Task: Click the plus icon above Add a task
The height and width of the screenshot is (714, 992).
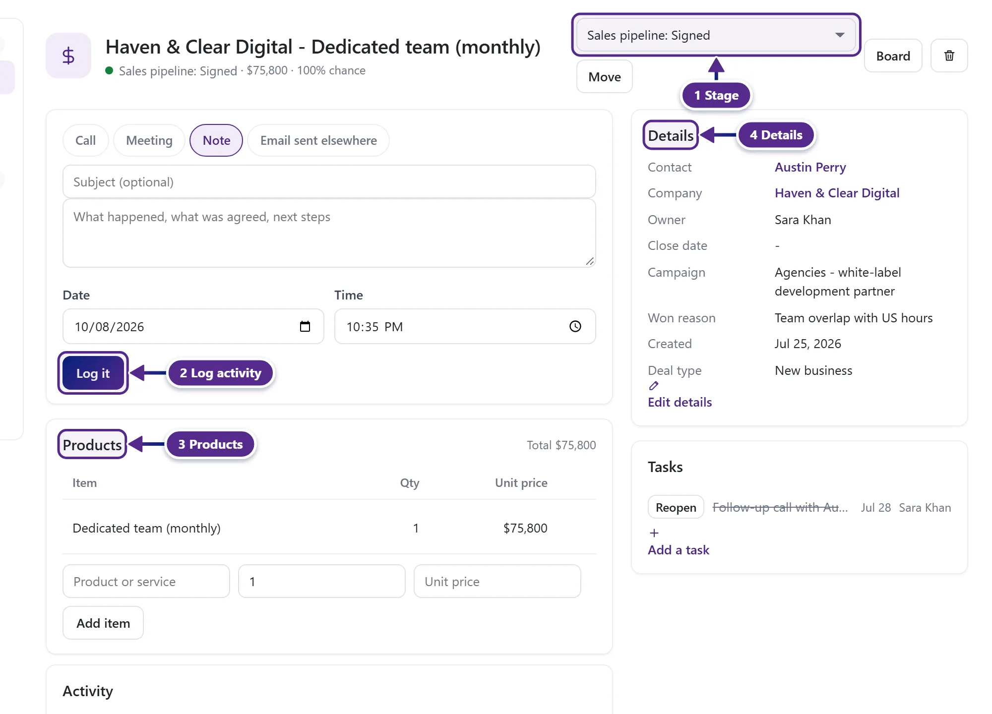Action: click(x=654, y=533)
